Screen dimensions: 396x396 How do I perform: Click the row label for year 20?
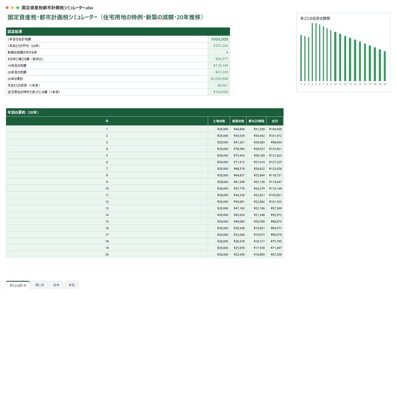107,254
